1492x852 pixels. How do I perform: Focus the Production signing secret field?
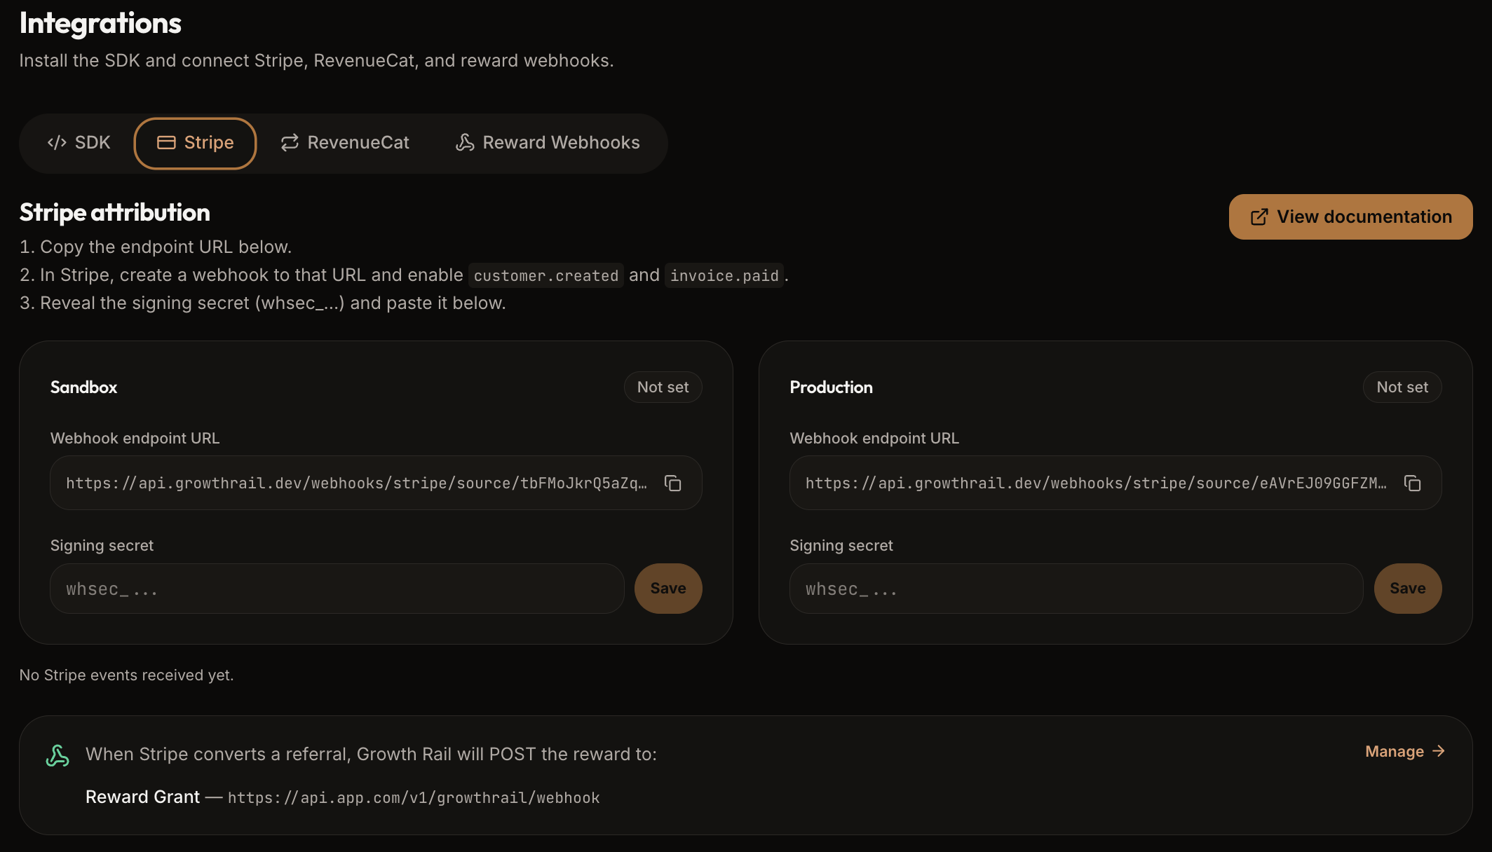pyautogui.click(x=1076, y=589)
